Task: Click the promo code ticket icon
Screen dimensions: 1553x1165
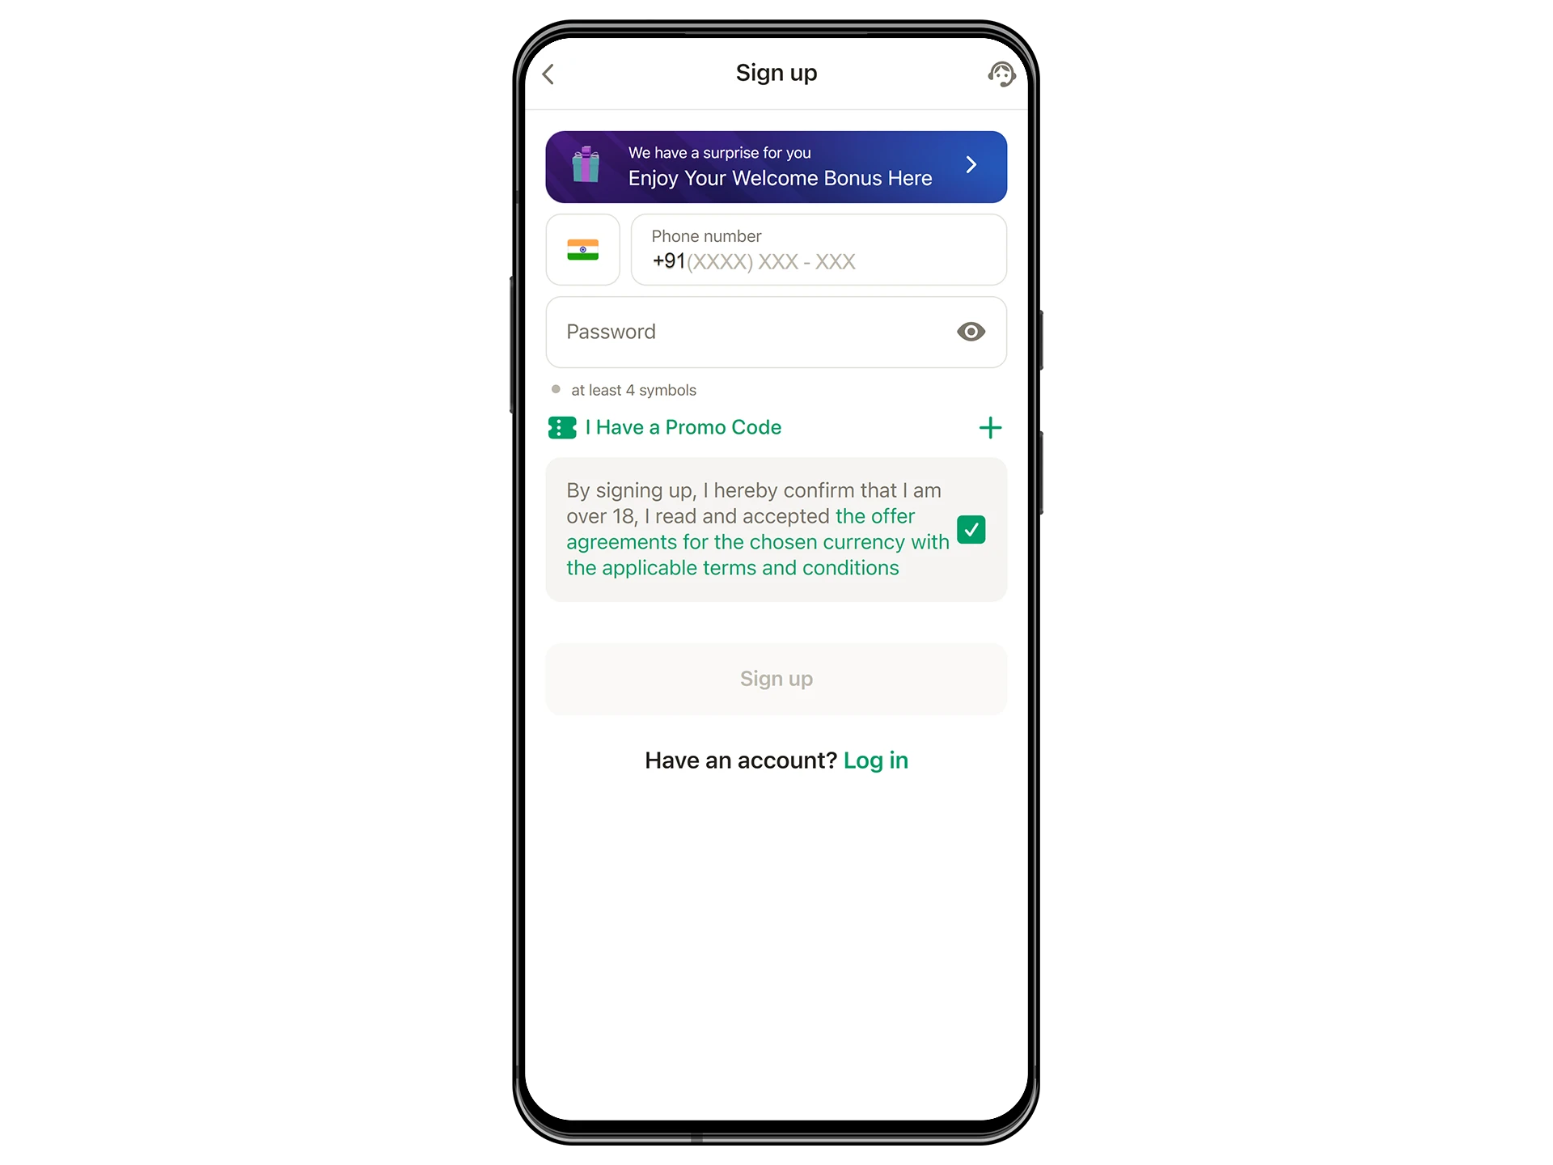Action: 560,427
